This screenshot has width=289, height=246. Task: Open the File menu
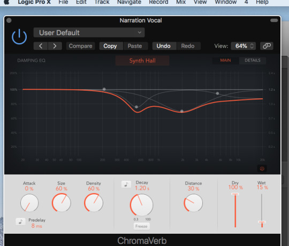pyautogui.click(x=63, y=2)
